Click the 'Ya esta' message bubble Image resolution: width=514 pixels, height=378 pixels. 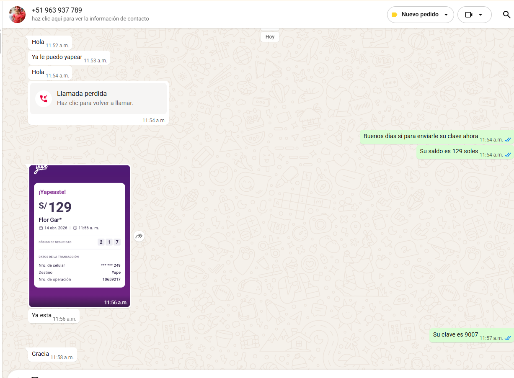41,316
